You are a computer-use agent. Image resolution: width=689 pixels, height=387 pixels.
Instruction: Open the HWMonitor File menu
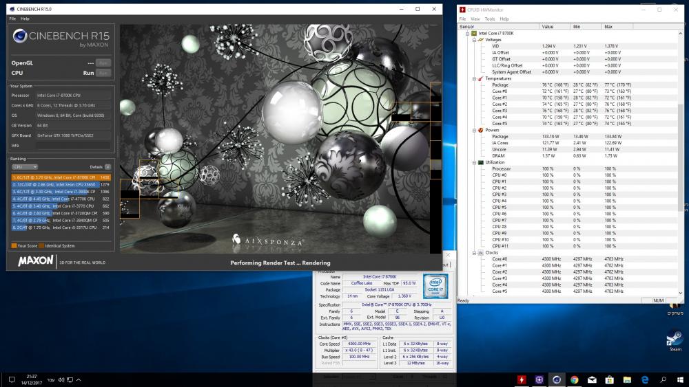point(463,19)
